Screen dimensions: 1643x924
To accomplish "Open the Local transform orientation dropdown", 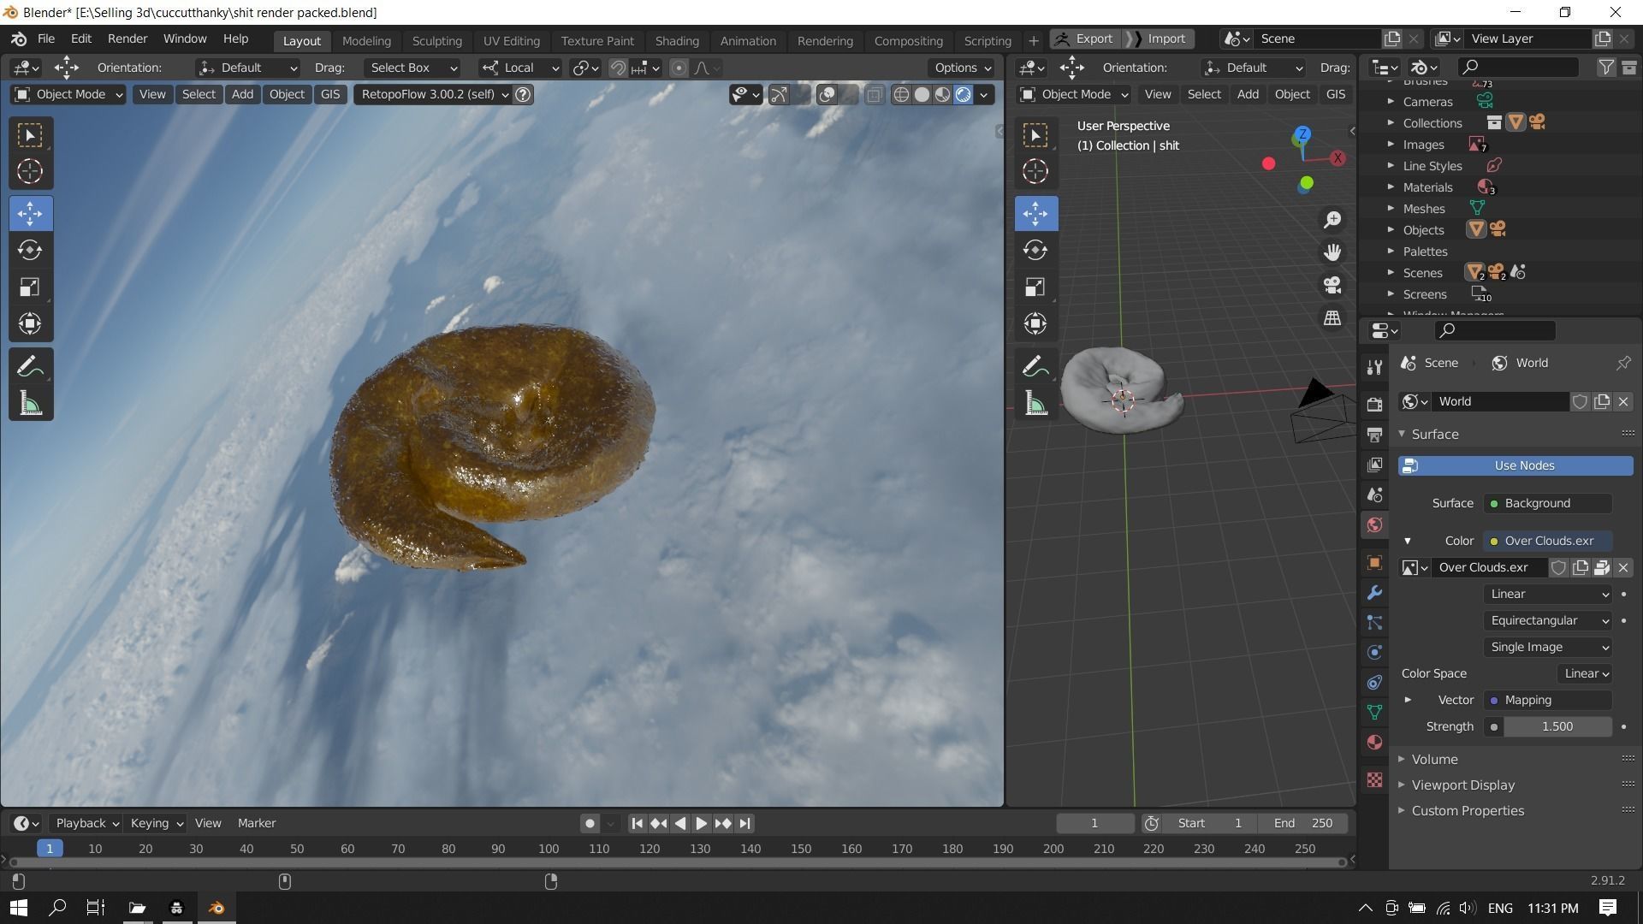I will (x=520, y=68).
